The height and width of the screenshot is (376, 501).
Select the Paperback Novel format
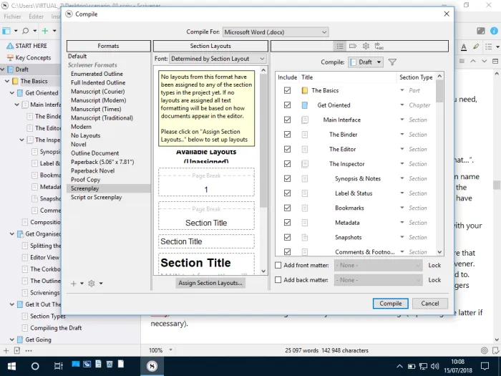click(x=92, y=170)
